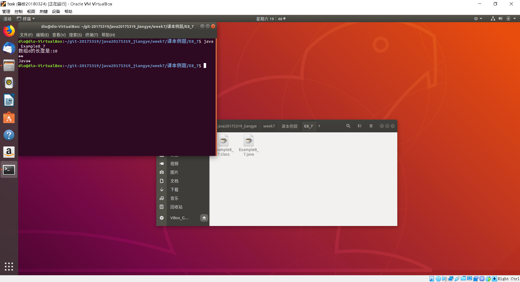The width and height of the screenshot is (520, 282).
Task: Open VirtualBox 视图 menu
Action: (x=31, y=11)
